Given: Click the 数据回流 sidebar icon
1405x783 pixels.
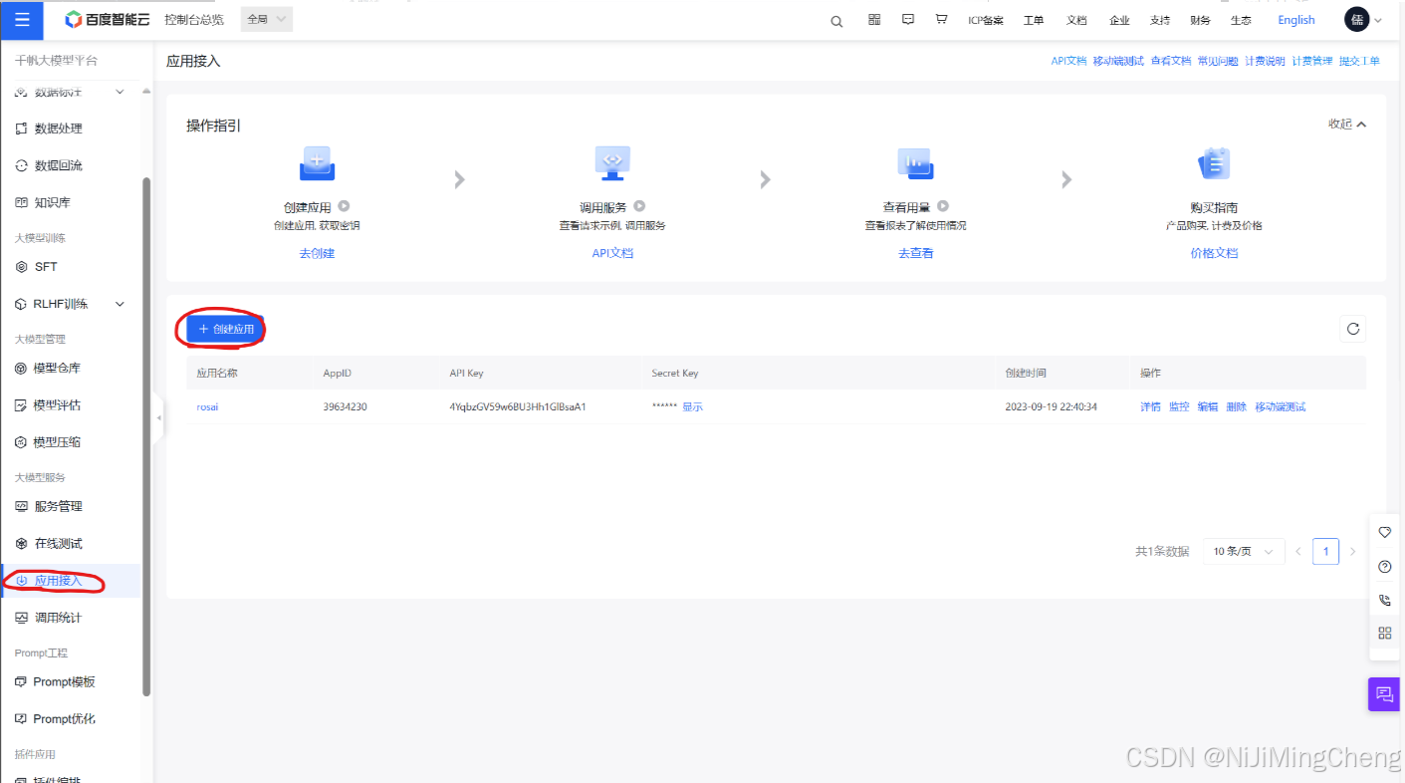Looking at the screenshot, I should point(22,165).
